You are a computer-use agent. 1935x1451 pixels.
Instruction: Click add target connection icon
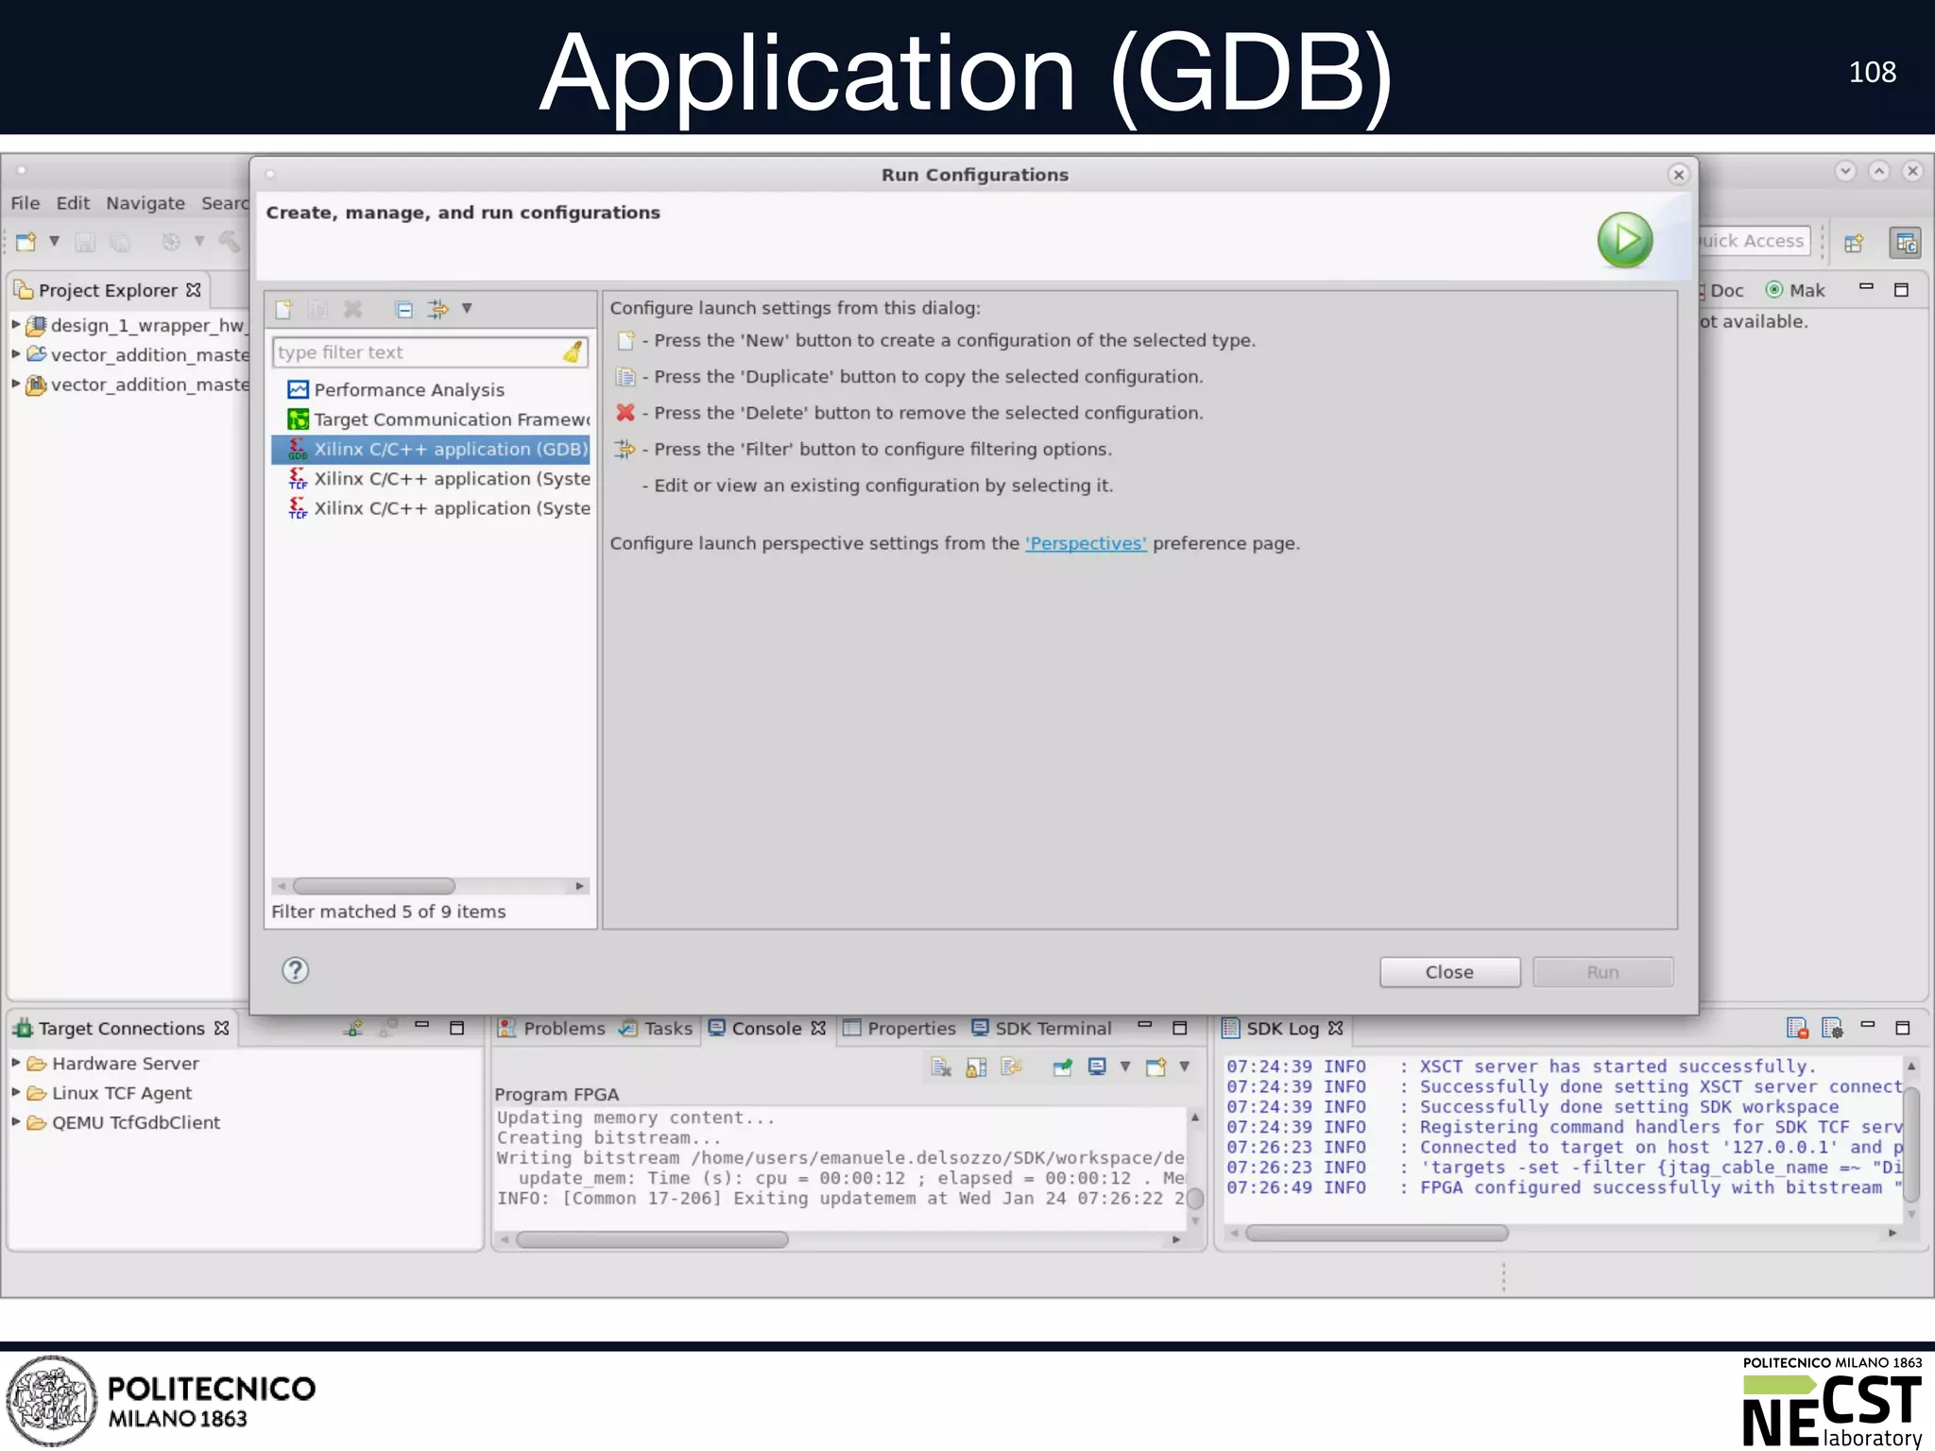pyautogui.click(x=353, y=1028)
